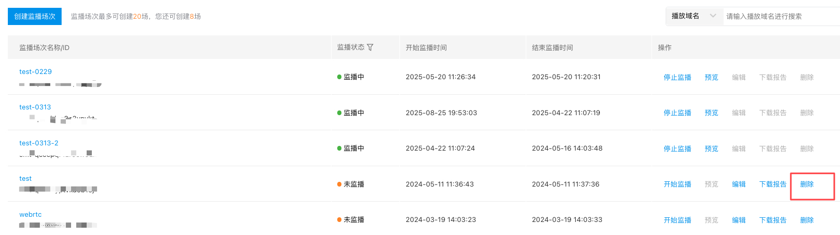Image resolution: width=840 pixels, height=235 pixels.
Task: Stop monitoring for test-0229 via 停止监播
Action: pos(677,77)
